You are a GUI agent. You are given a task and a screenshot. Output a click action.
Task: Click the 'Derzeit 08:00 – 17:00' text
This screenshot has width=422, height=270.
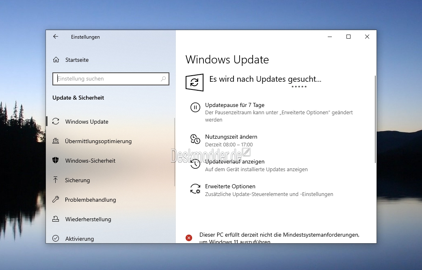(x=229, y=145)
